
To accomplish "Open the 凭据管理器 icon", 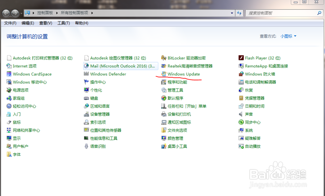I will click(x=241, y=98).
